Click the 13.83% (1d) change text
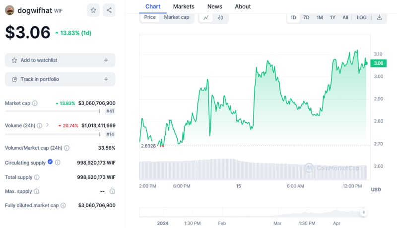The height and width of the screenshot is (228, 397). pos(73,33)
